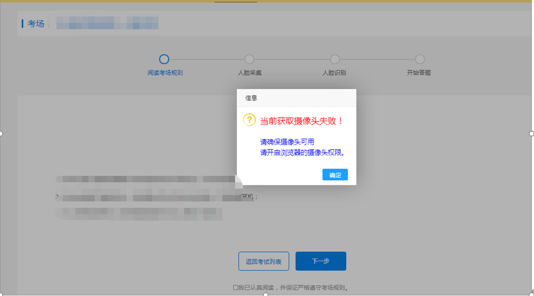Click the 考场 page heading
The image size is (534, 296).
pos(36,23)
